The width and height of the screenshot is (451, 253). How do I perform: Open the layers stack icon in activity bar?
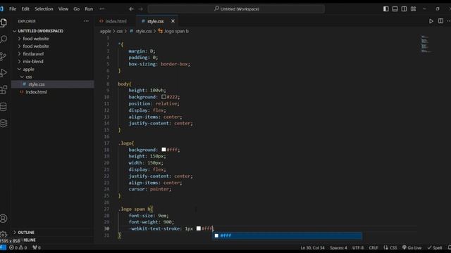(4, 123)
